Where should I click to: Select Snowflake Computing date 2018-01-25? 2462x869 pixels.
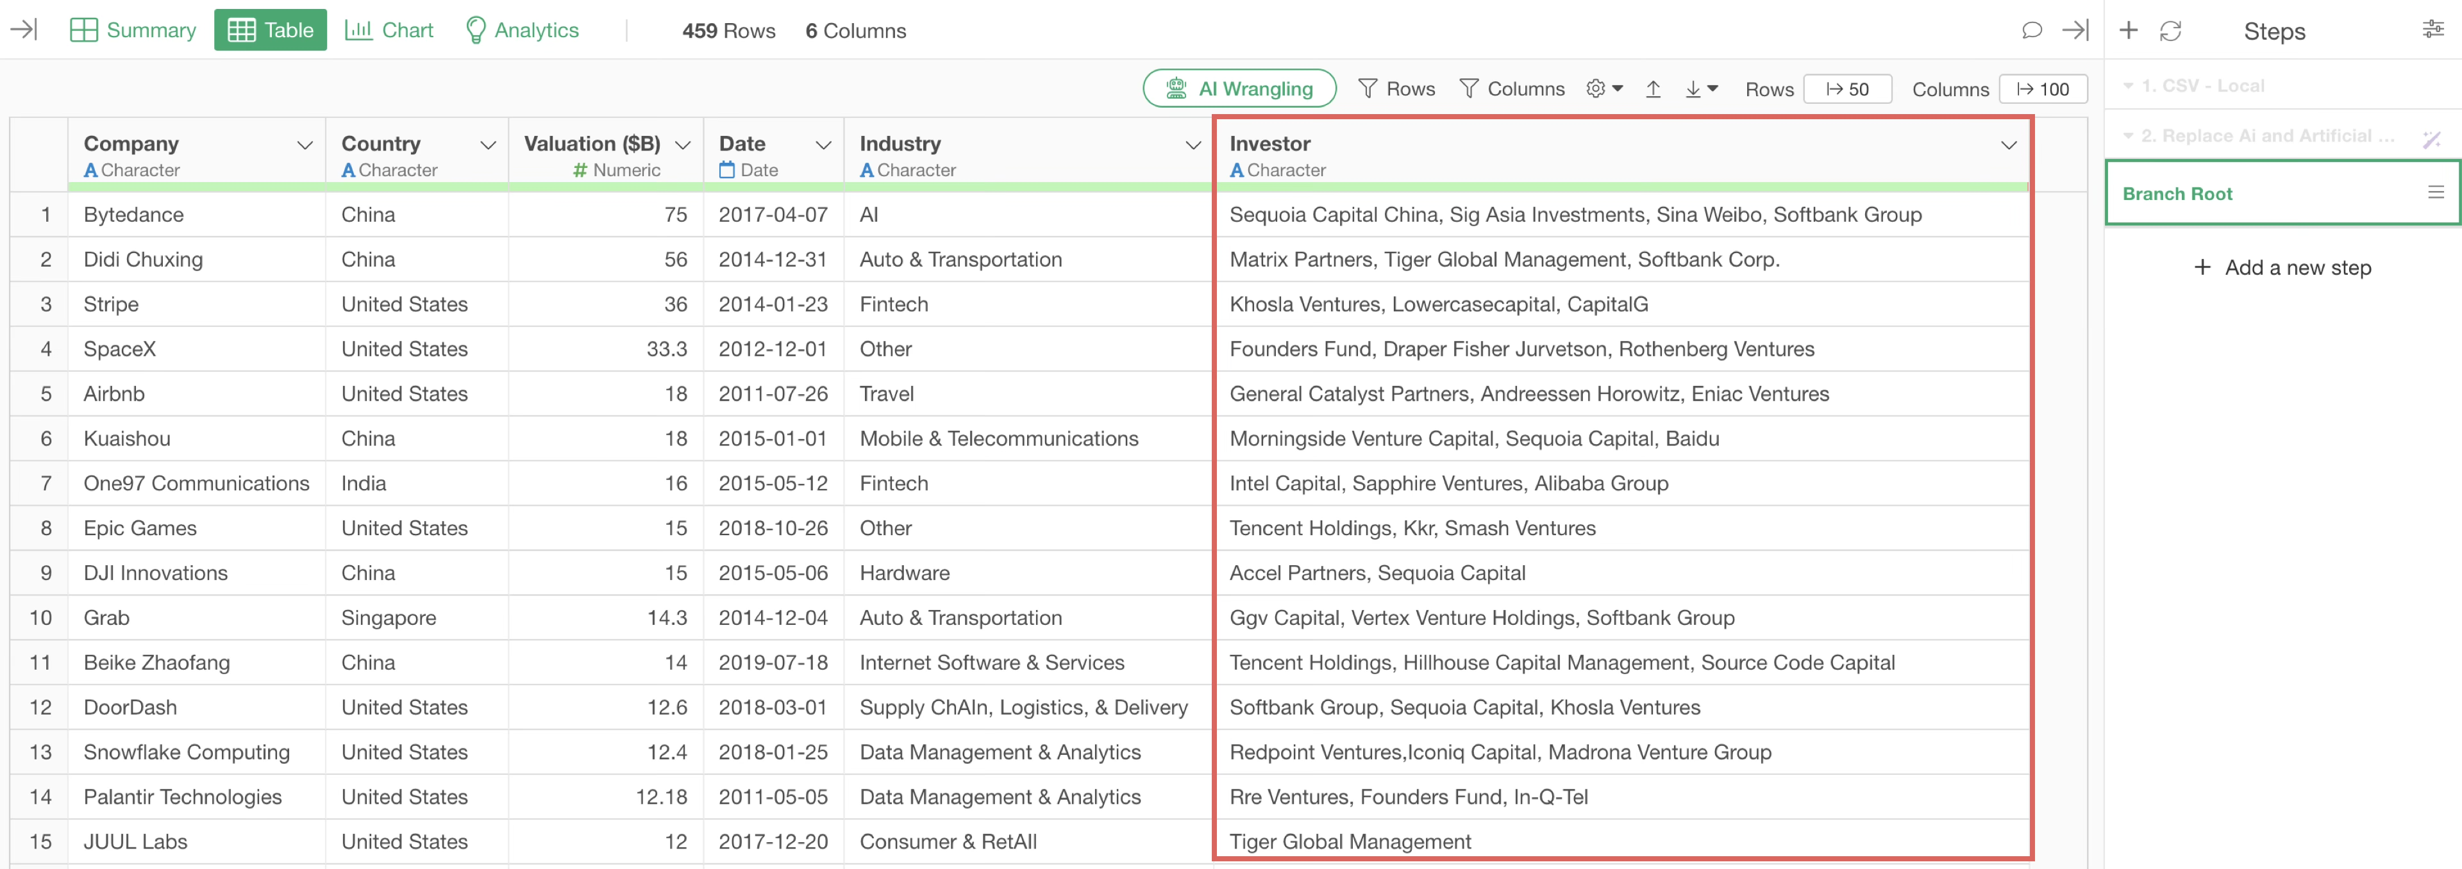(x=773, y=754)
